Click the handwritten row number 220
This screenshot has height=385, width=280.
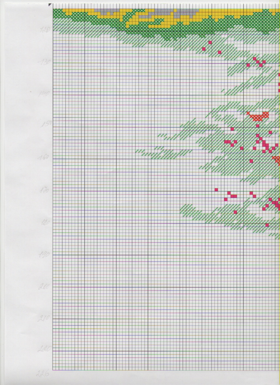coord(44,349)
